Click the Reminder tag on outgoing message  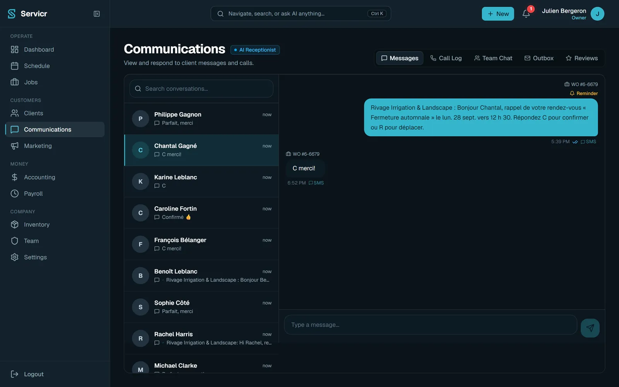[x=583, y=93]
